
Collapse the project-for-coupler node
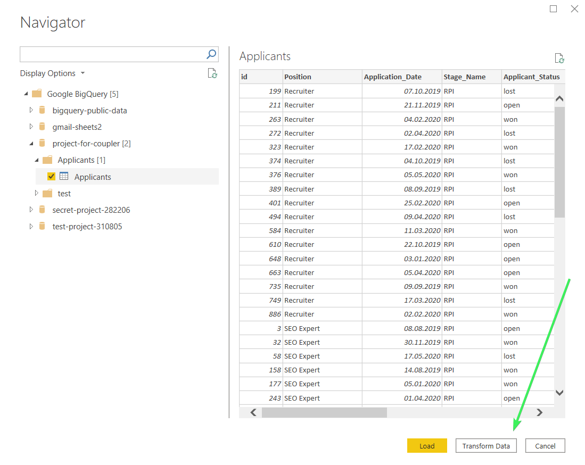coord(31,144)
